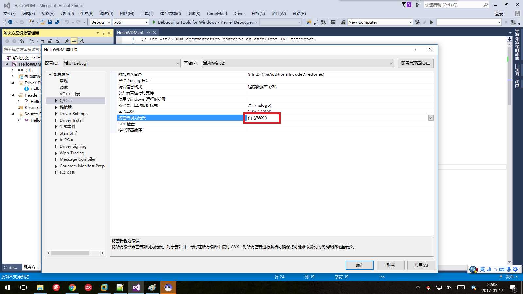The height and width of the screenshot is (294, 523).
Task: Open Chrome from the taskbar
Action: coord(72,287)
